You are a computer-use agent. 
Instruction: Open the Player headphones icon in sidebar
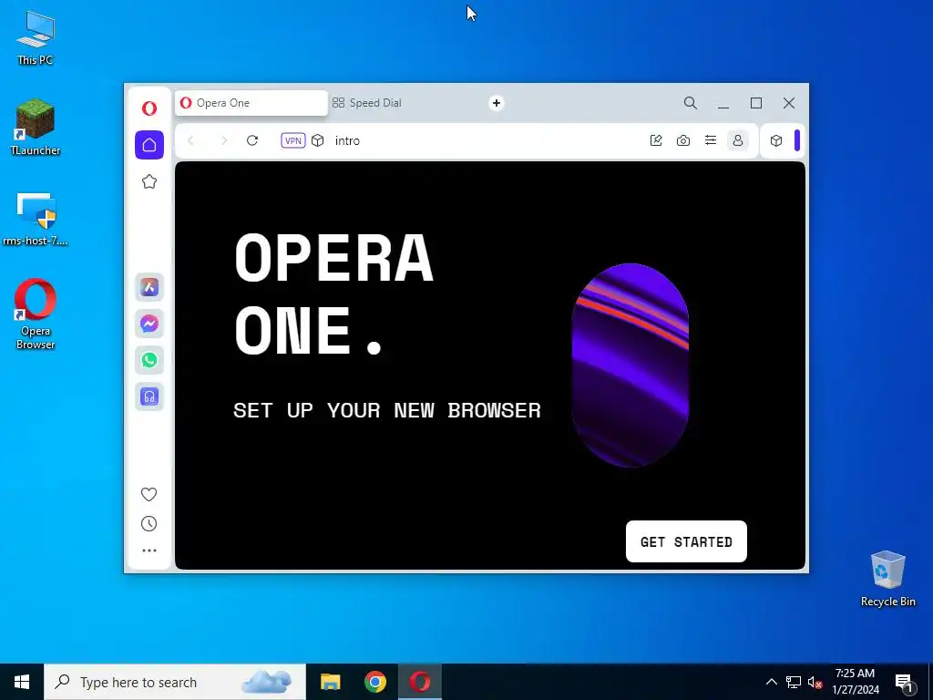[149, 396]
